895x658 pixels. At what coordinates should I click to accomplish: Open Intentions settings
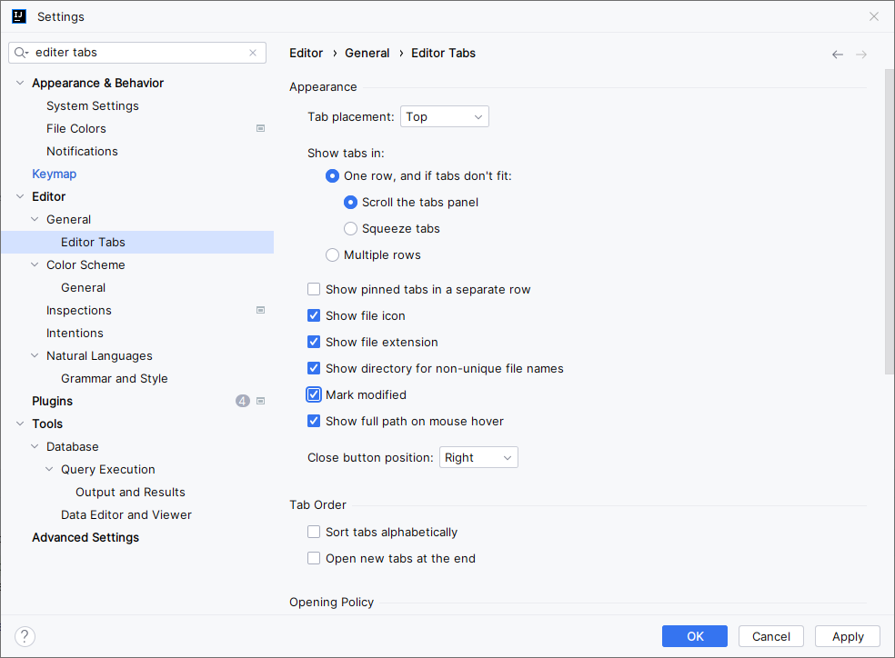click(75, 333)
